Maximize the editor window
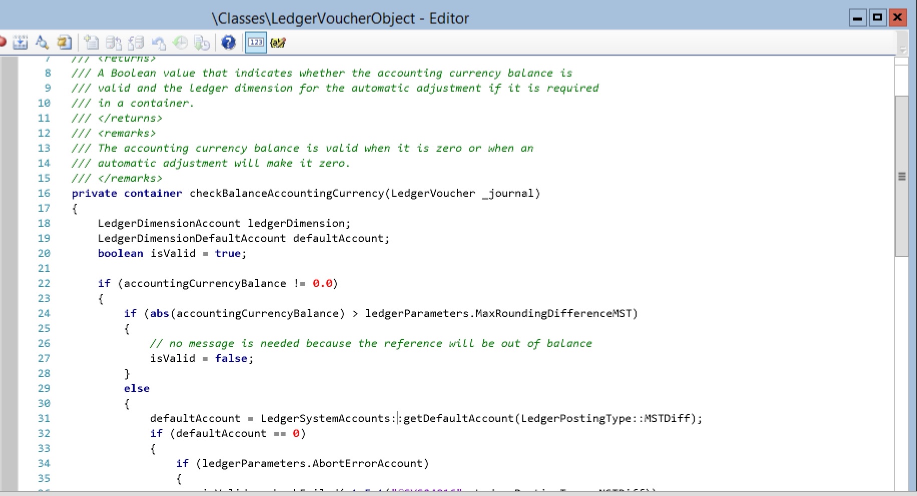This screenshot has width=917, height=496. pos(877,18)
